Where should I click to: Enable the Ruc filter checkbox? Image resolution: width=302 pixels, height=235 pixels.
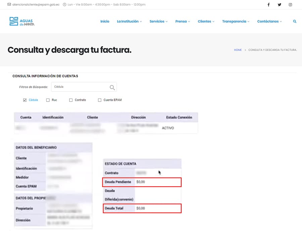pyautogui.click(x=48, y=100)
